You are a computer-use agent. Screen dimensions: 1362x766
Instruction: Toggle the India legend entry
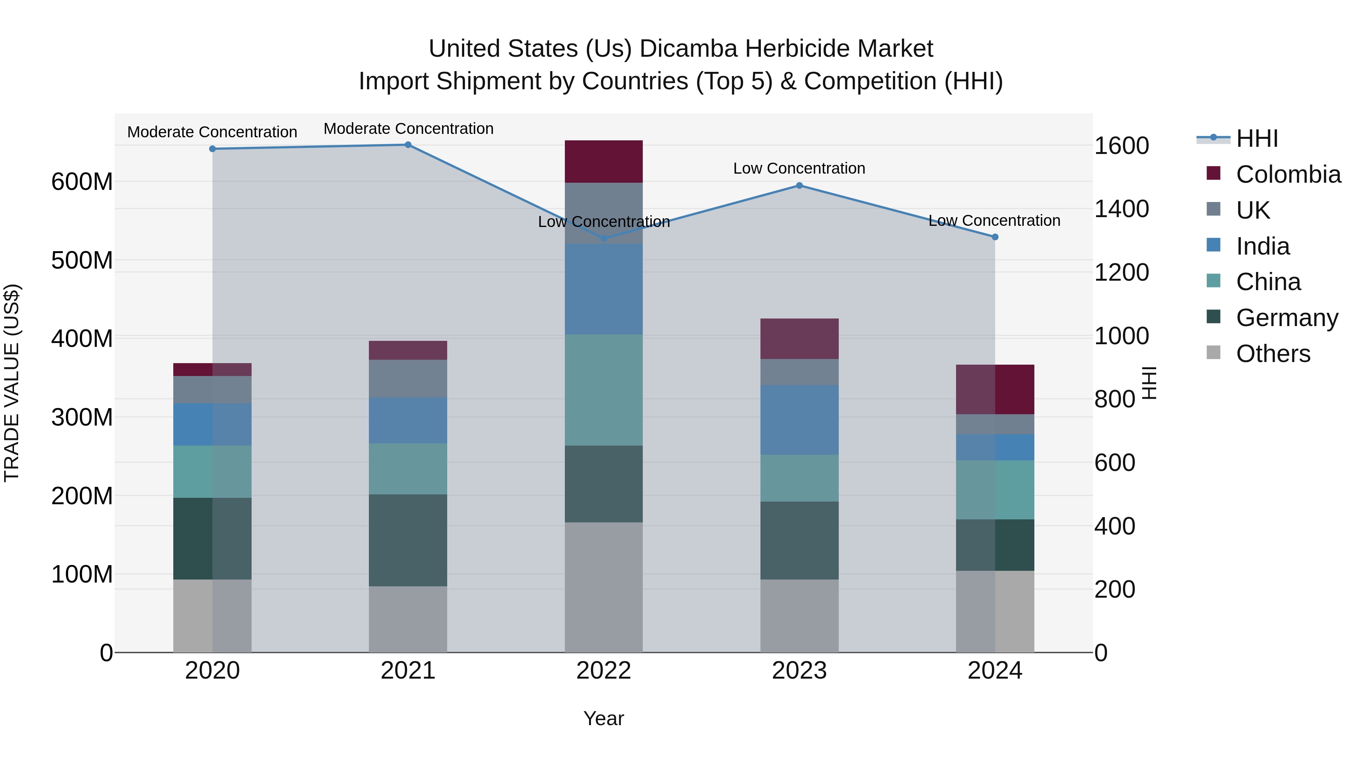pos(1248,246)
